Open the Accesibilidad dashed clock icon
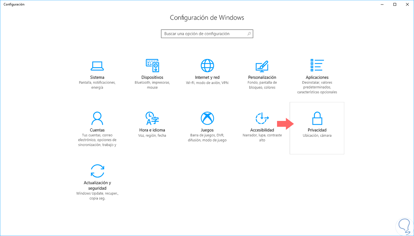The image size is (414, 236). [x=262, y=118]
